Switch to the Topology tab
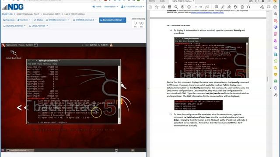Viewport: 280px width, 157px height. pyautogui.click(x=9, y=20)
